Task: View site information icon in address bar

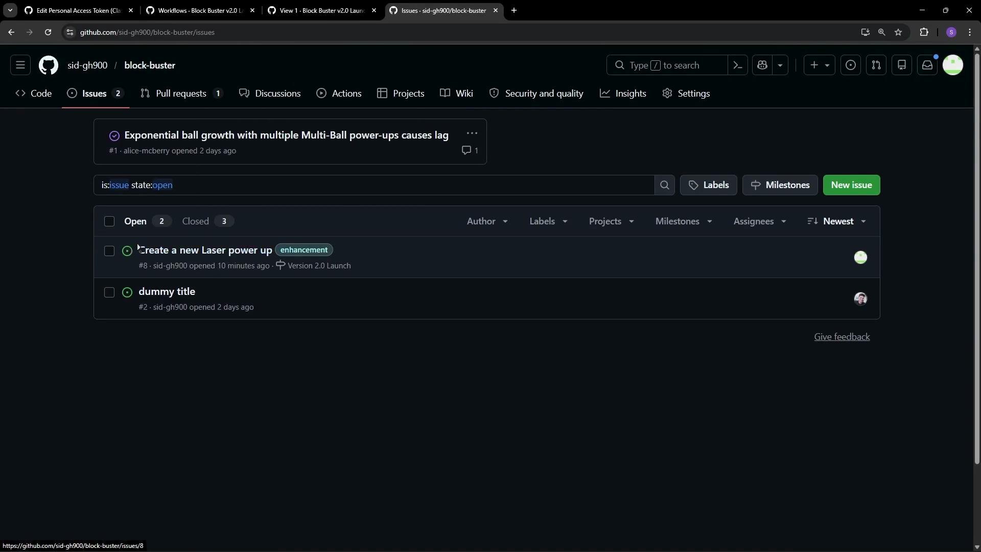Action: [x=70, y=32]
